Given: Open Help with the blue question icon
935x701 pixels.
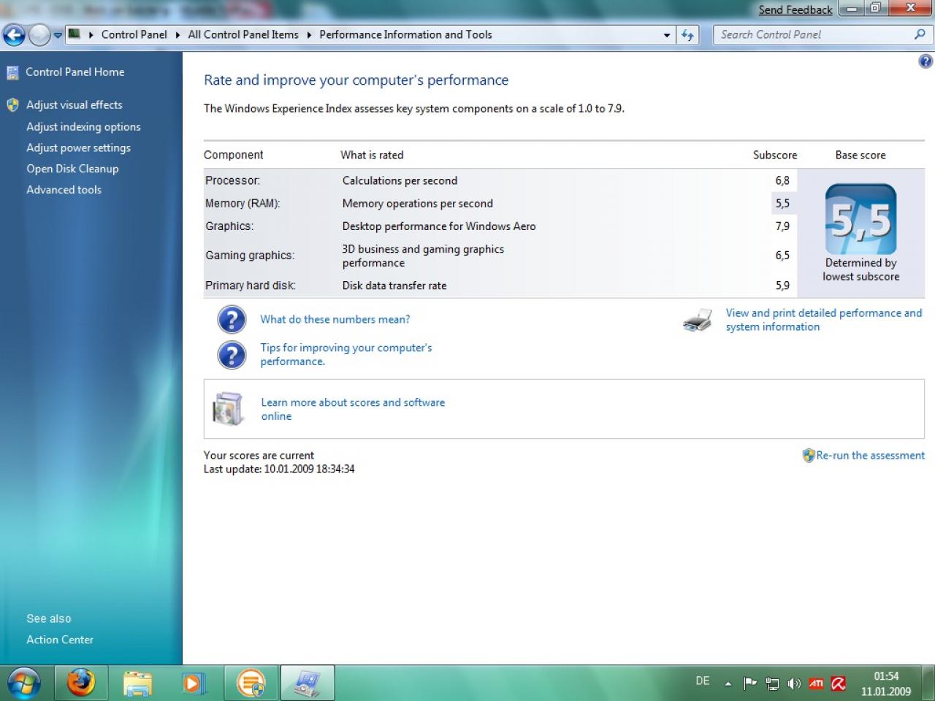Looking at the screenshot, I should tap(925, 61).
